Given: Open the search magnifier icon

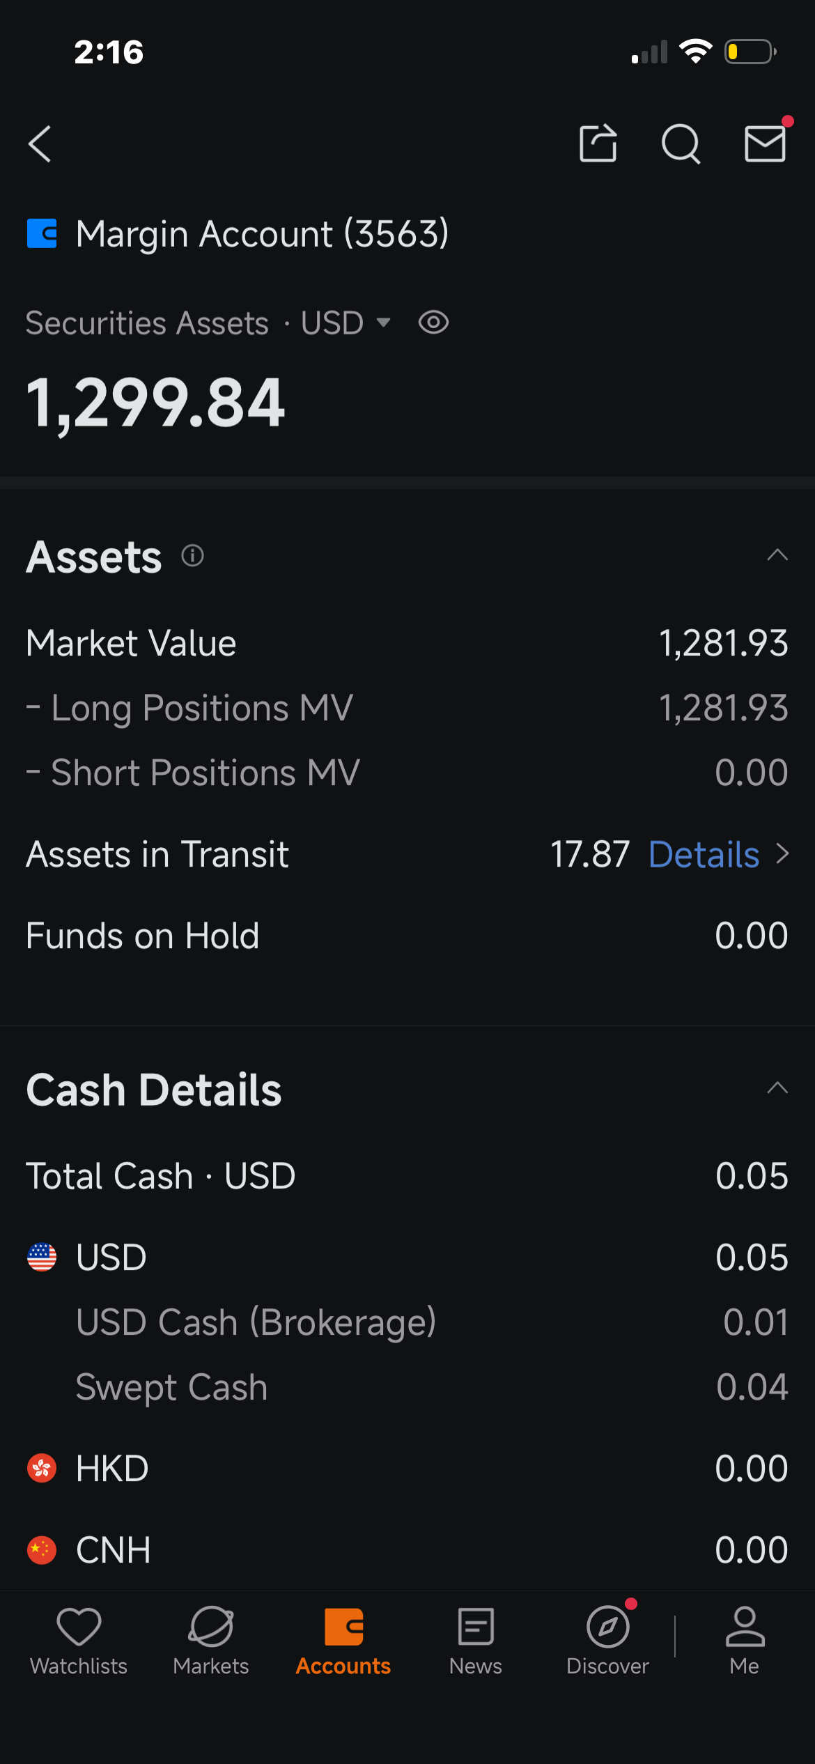Looking at the screenshot, I should [x=681, y=144].
